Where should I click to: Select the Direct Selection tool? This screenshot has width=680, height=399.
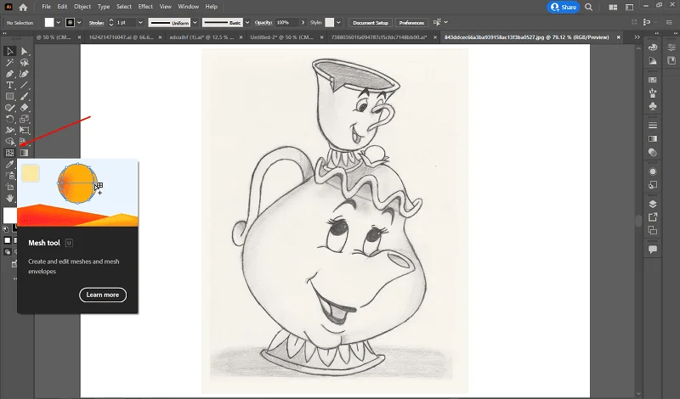click(x=25, y=51)
